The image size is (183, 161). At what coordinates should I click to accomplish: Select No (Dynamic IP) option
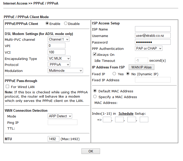click(x=128, y=74)
